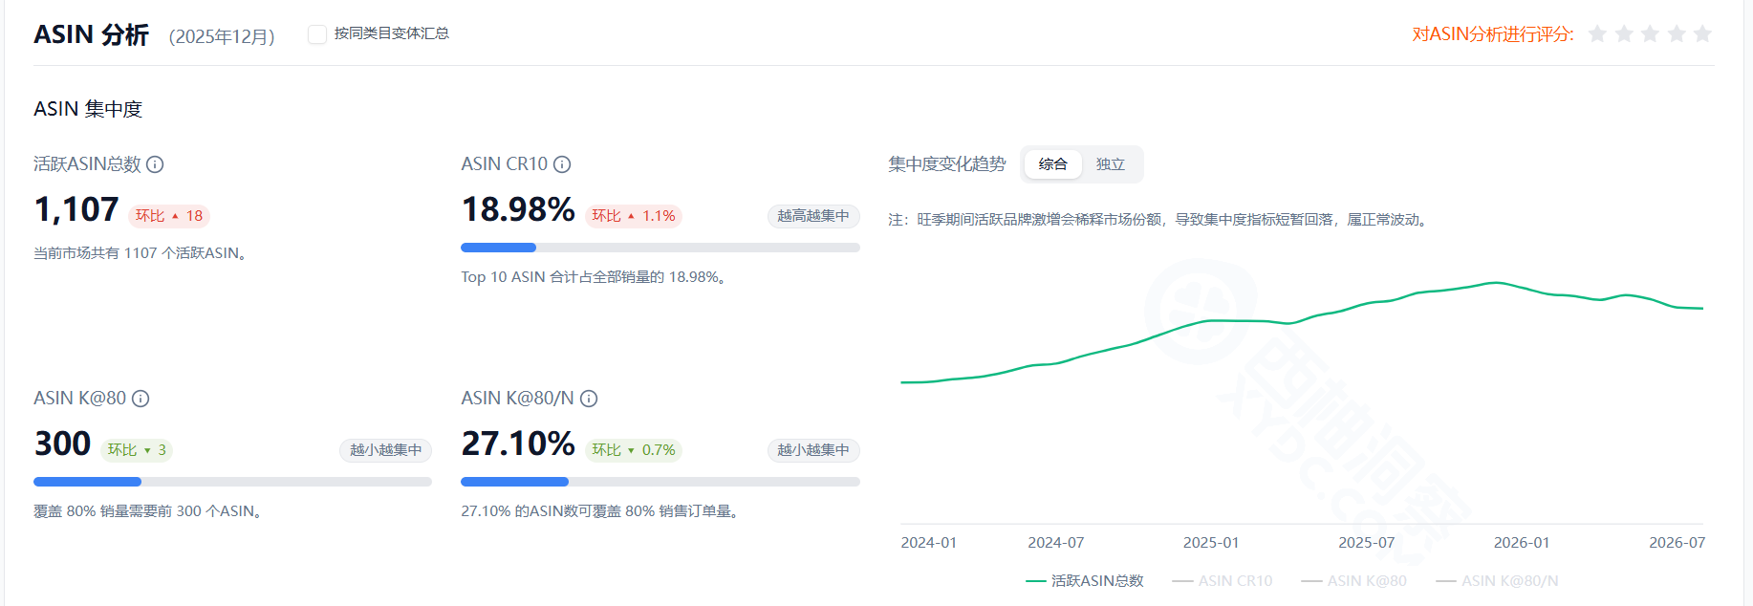Rate ASIN analysis with third star

point(1650,34)
